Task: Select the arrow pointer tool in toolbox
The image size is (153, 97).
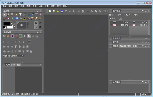Action: (x=4, y=15)
